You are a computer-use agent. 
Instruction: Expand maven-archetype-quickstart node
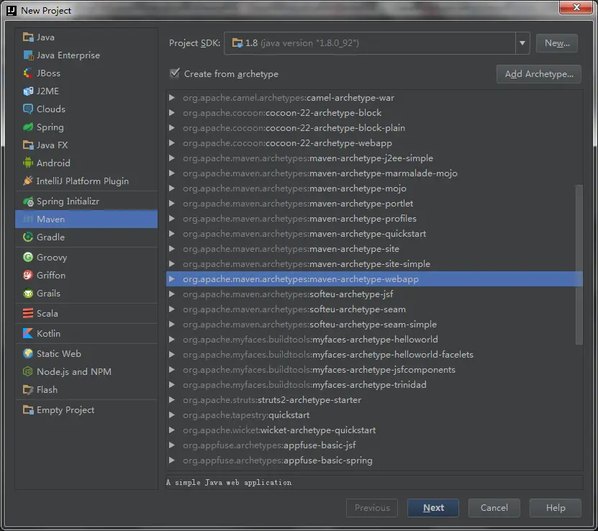[172, 234]
